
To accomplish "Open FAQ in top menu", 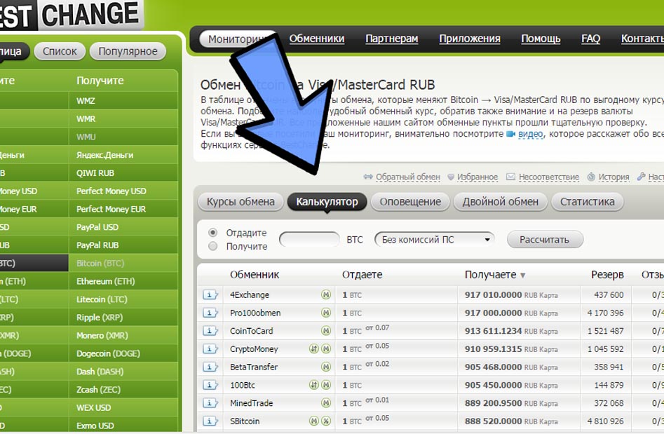I will (591, 39).
